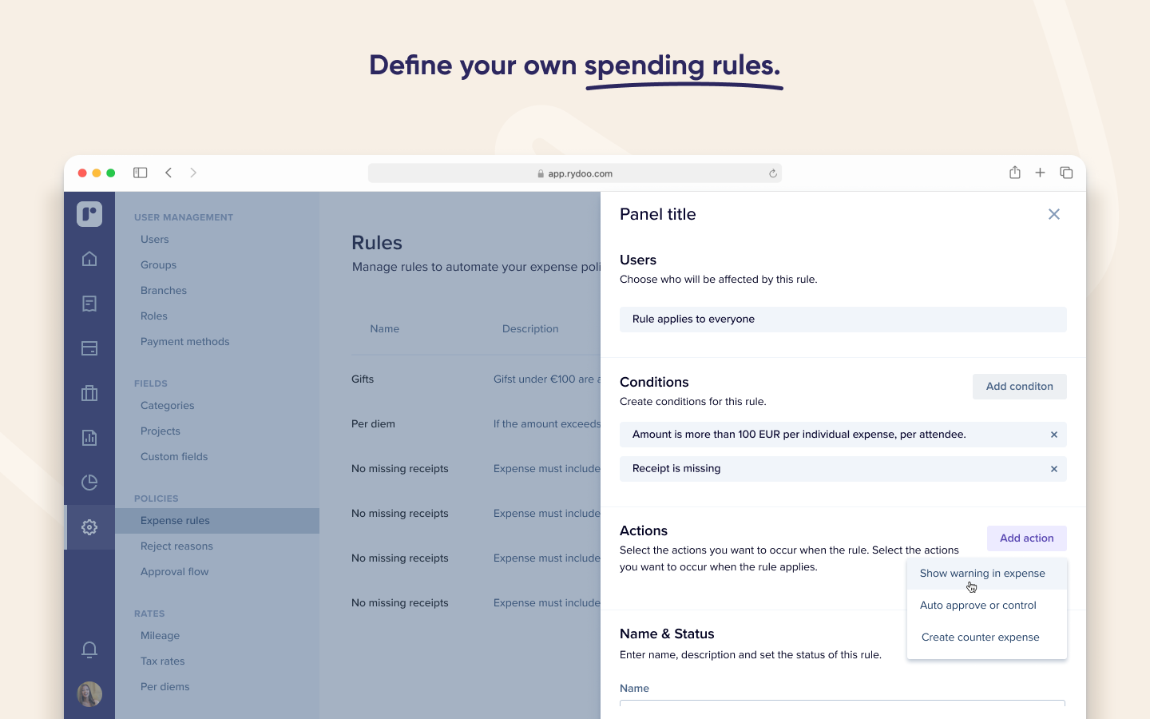Pick 'Create counter expense' from the list
The image size is (1150, 719).
point(981,638)
